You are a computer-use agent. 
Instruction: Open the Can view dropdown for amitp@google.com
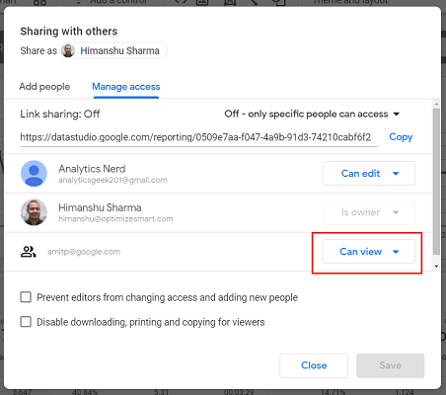[369, 252]
